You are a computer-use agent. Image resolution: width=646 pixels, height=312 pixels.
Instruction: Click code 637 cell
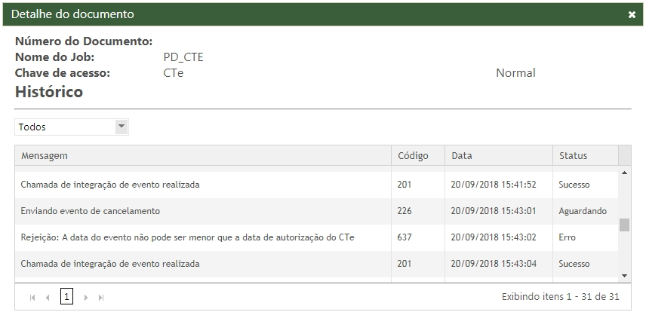[x=405, y=237]
